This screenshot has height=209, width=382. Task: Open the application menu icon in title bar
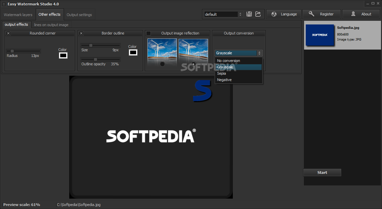(x=4, y=4)
